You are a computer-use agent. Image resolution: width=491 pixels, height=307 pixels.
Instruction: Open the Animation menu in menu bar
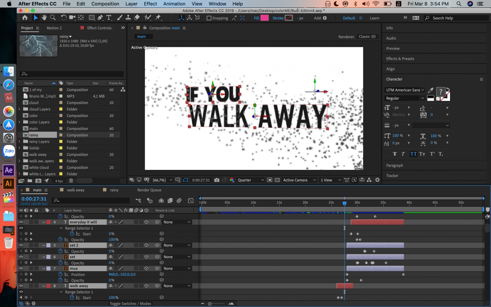click(x=174, y=4)
